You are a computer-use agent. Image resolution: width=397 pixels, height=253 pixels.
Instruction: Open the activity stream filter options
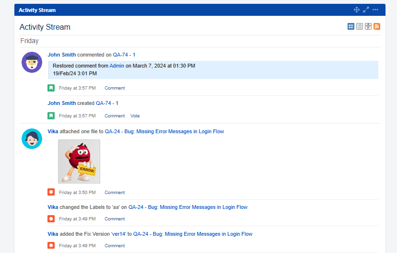(368, 26)
